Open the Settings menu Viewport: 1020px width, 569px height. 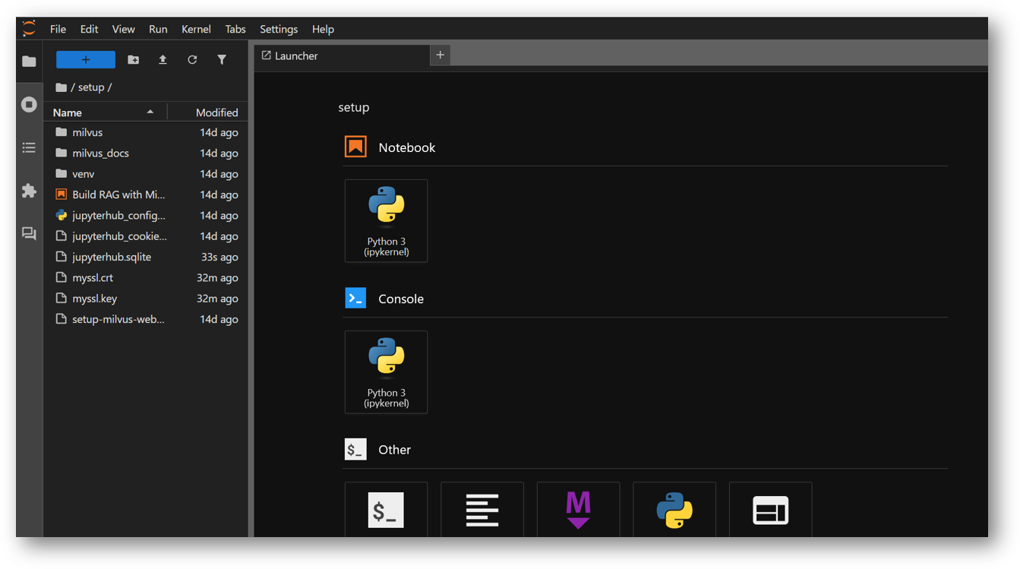(x=279, y=29)
